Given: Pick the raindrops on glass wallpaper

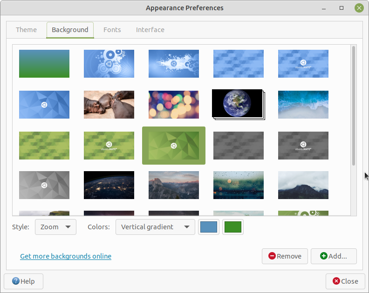Looking at the screenshot, I should coord(238,185).
